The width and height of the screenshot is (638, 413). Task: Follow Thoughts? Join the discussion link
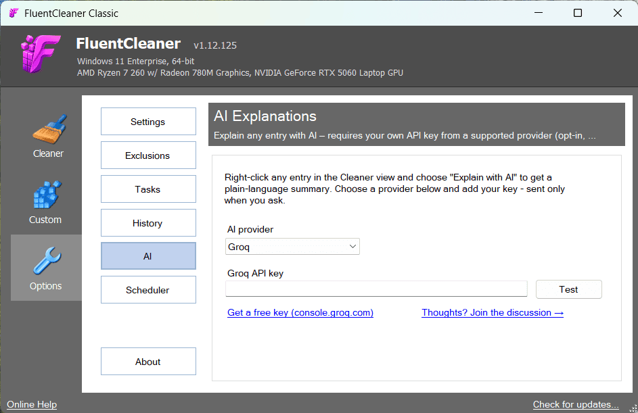click(x=493, y=312)
